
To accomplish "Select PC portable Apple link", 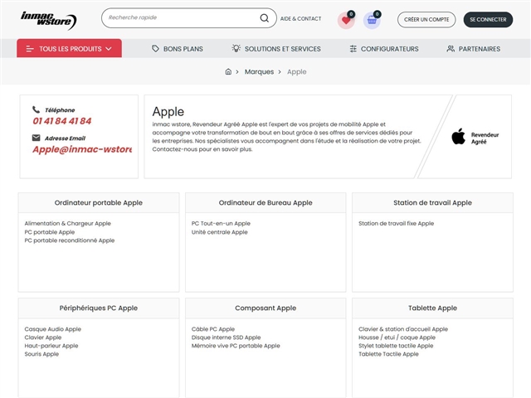I will click(x=50, y=232).
